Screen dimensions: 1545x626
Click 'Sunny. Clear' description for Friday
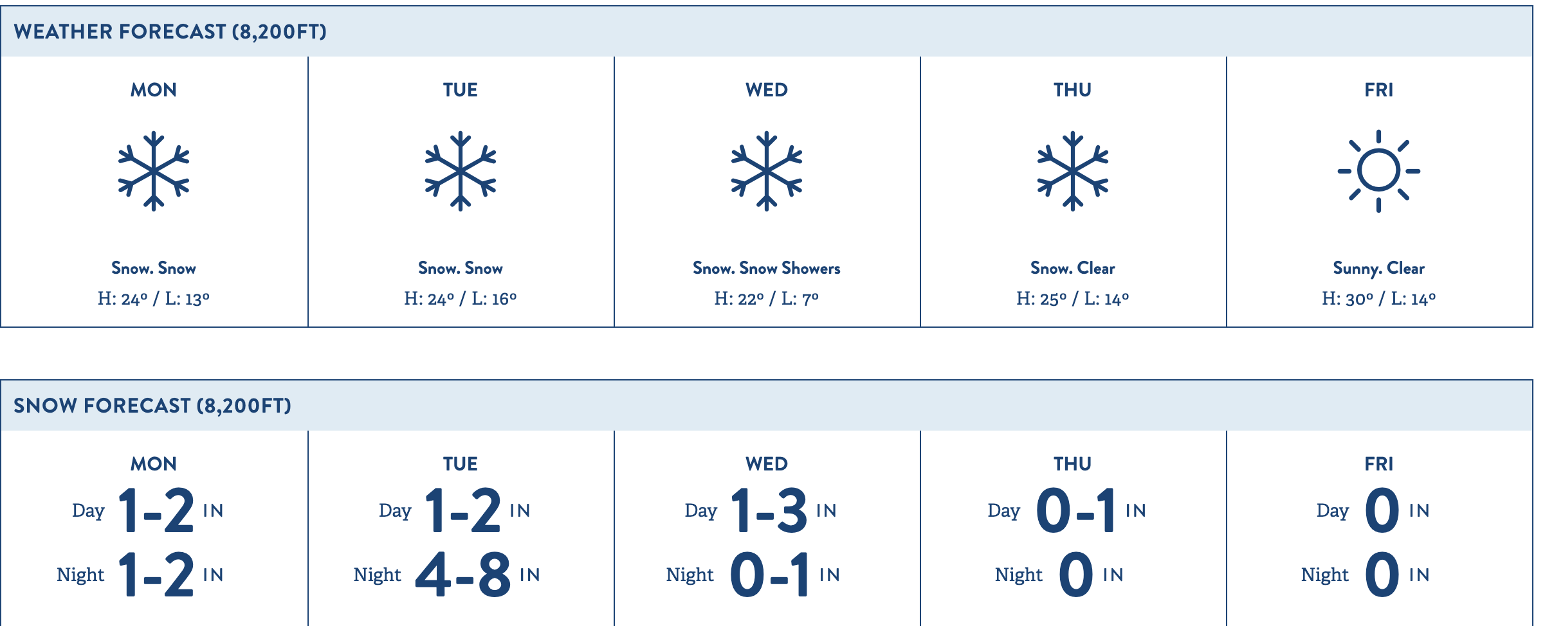tap(1379, 269)
